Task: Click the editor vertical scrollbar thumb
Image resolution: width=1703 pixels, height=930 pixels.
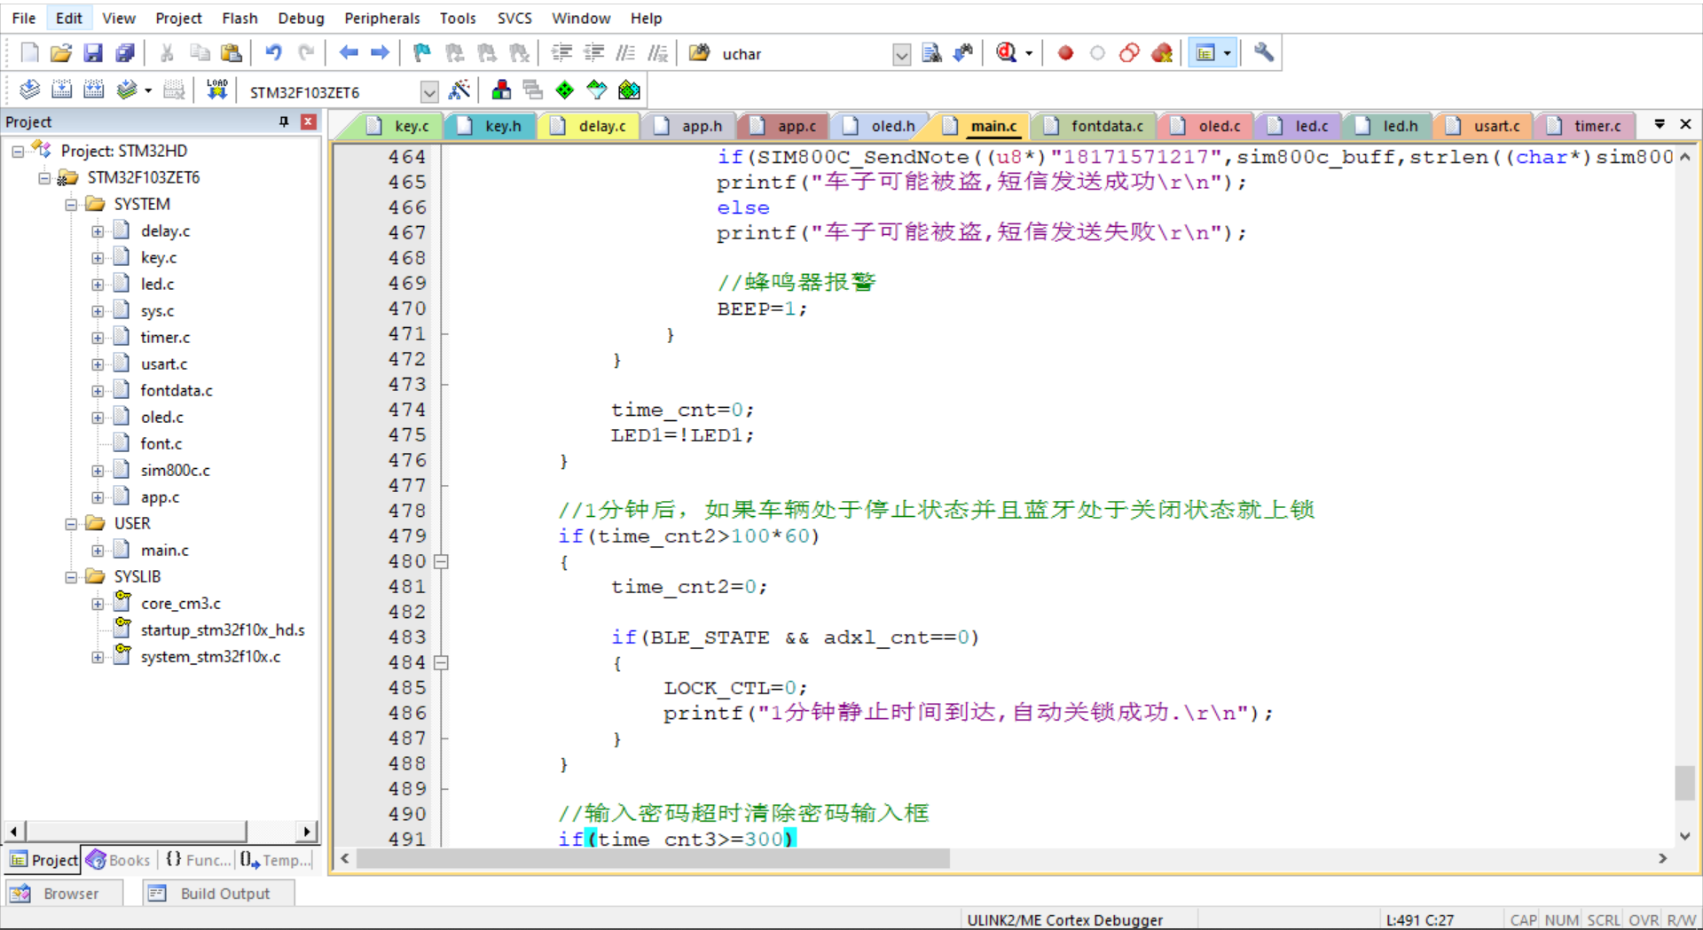Action: point(1684,783)
